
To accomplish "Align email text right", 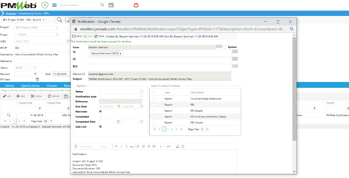I will [149, 146].
